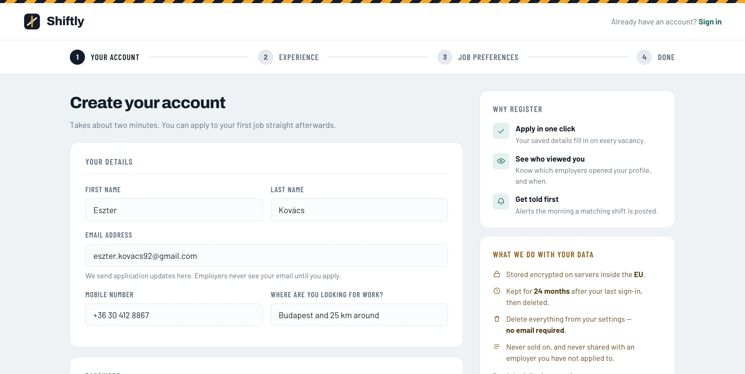The width and height of the screenshot is (745, 374).
Task: Edit the Mobile Number field
Action: click(174, 315)
